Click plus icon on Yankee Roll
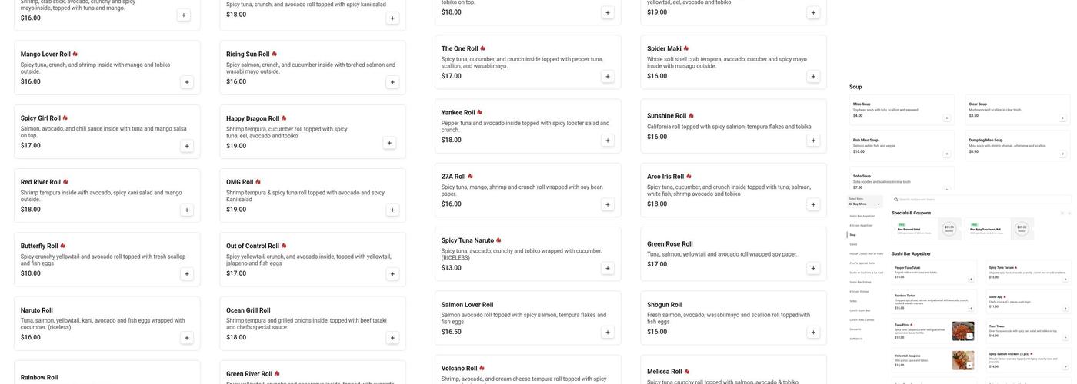The width and height of the screenshot is (1077, 384). tap(607, 141)
